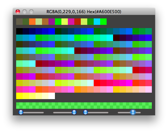This screenshot has width=168, height=133.
Task: Click the green checkered color preview bar
Action: click(x=84, y=106)
